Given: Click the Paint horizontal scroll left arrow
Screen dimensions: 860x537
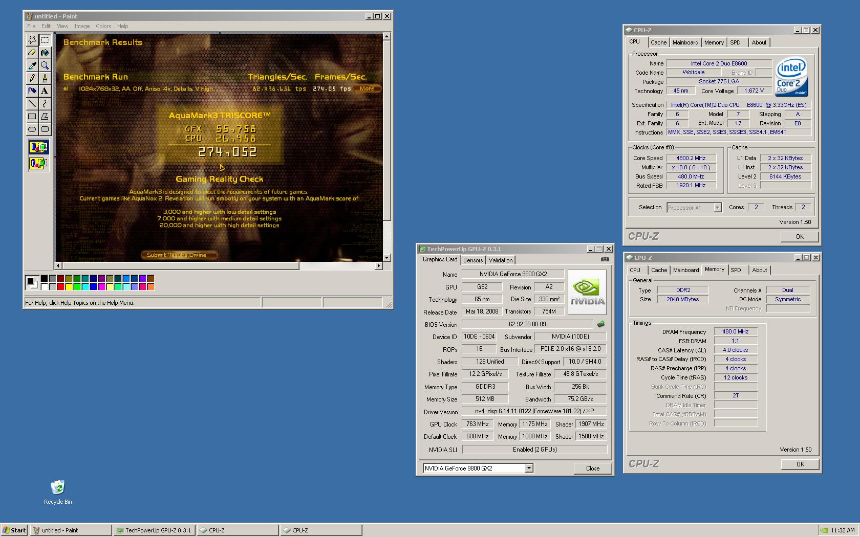Looking at the screenshot, I should tap(58, 266).
